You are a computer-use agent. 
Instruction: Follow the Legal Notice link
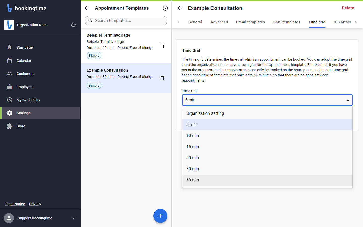pyautogui.click(x=15, y=204)
